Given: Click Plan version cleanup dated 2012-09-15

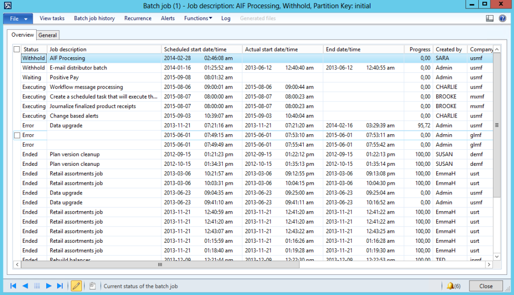Looking at the screenshot, I should point(74,154).
